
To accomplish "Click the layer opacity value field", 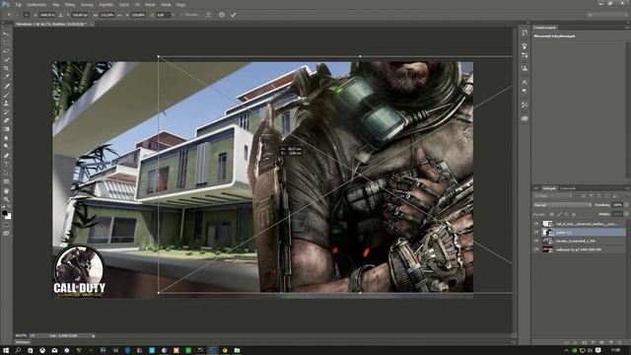I will point(617,205).
